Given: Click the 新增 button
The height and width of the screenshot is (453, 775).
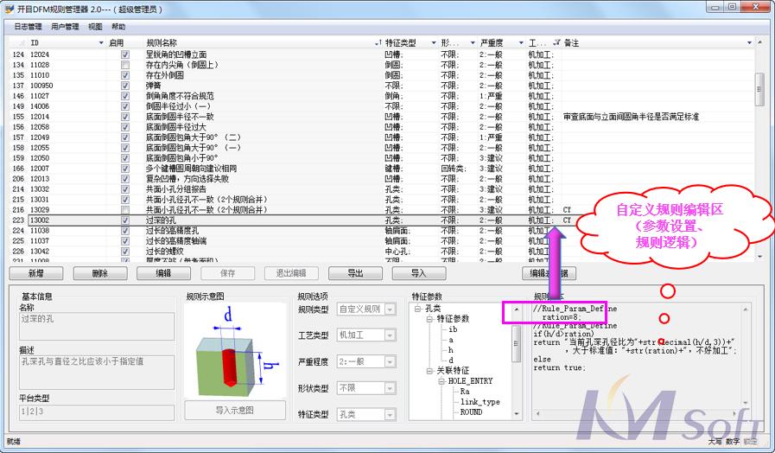Looking at the screenshot, I should pos(35,273).
